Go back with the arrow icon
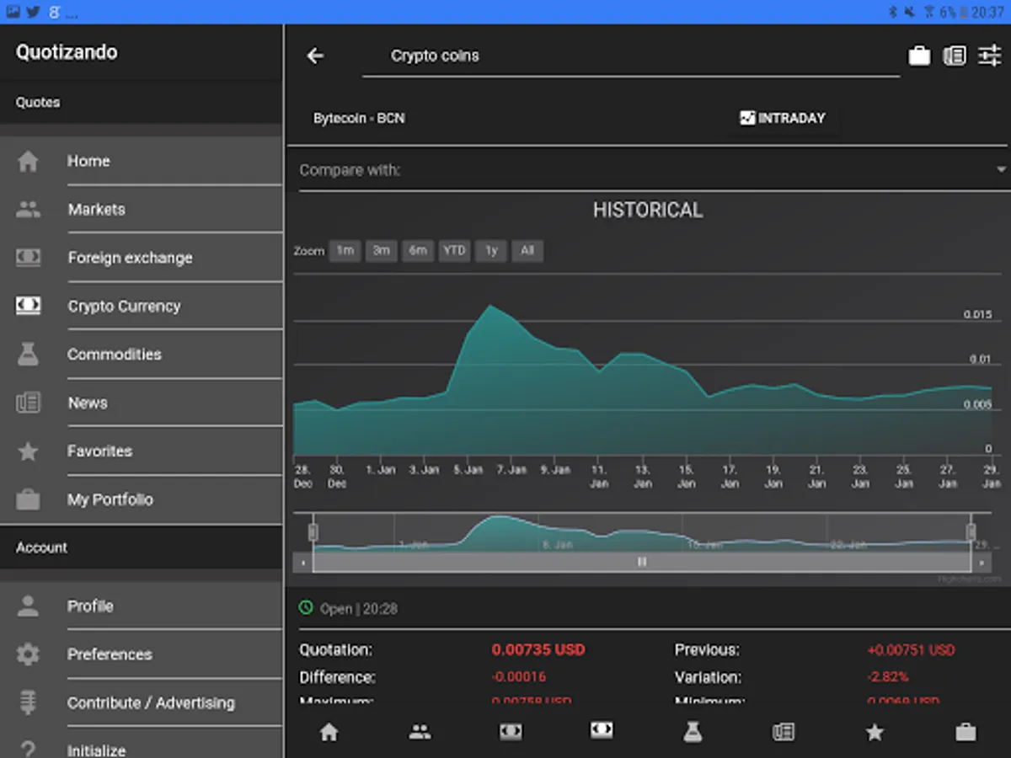This screenshot has height=758, width=1011. pos(315,56)
